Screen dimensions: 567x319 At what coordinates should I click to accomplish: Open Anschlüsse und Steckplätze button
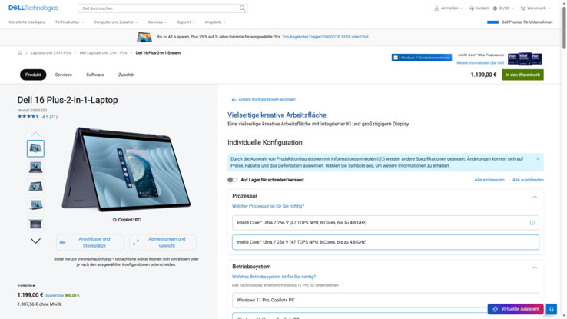(91, 242)
